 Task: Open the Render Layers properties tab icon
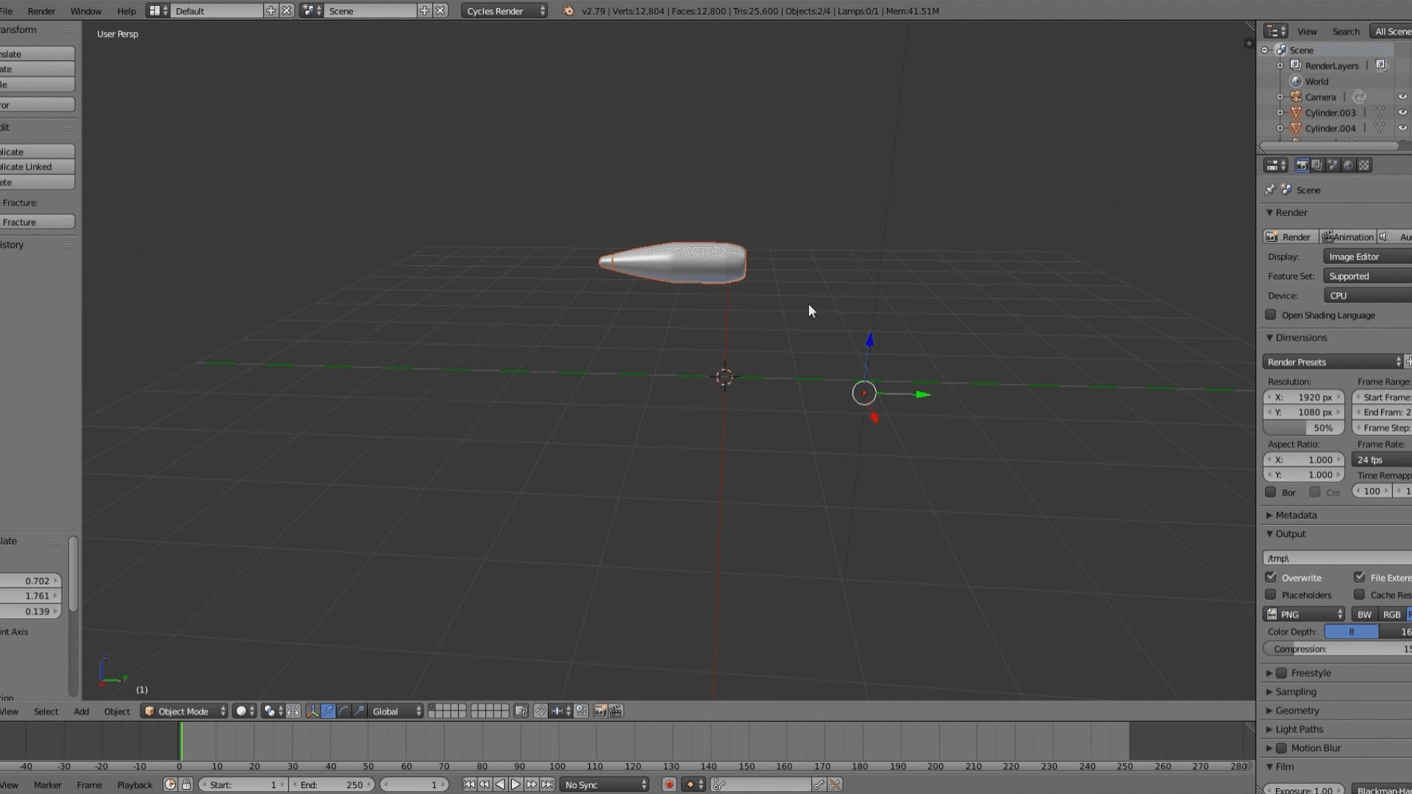click(1317, 165)
